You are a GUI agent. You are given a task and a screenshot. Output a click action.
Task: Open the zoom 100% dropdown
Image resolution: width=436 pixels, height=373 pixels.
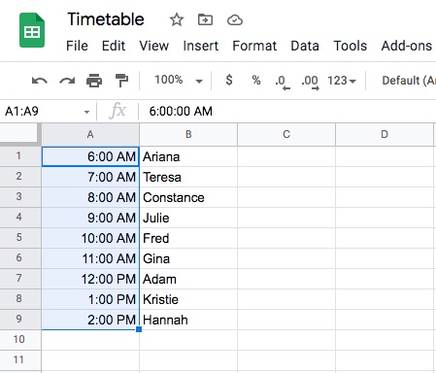click(x=179, y=80)
